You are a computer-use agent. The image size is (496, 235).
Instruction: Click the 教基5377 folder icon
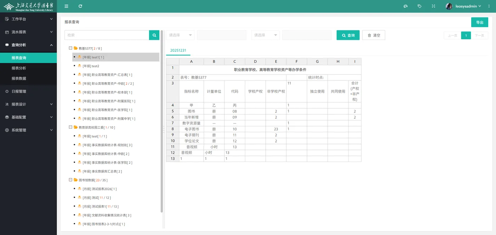tap(75, 48)
